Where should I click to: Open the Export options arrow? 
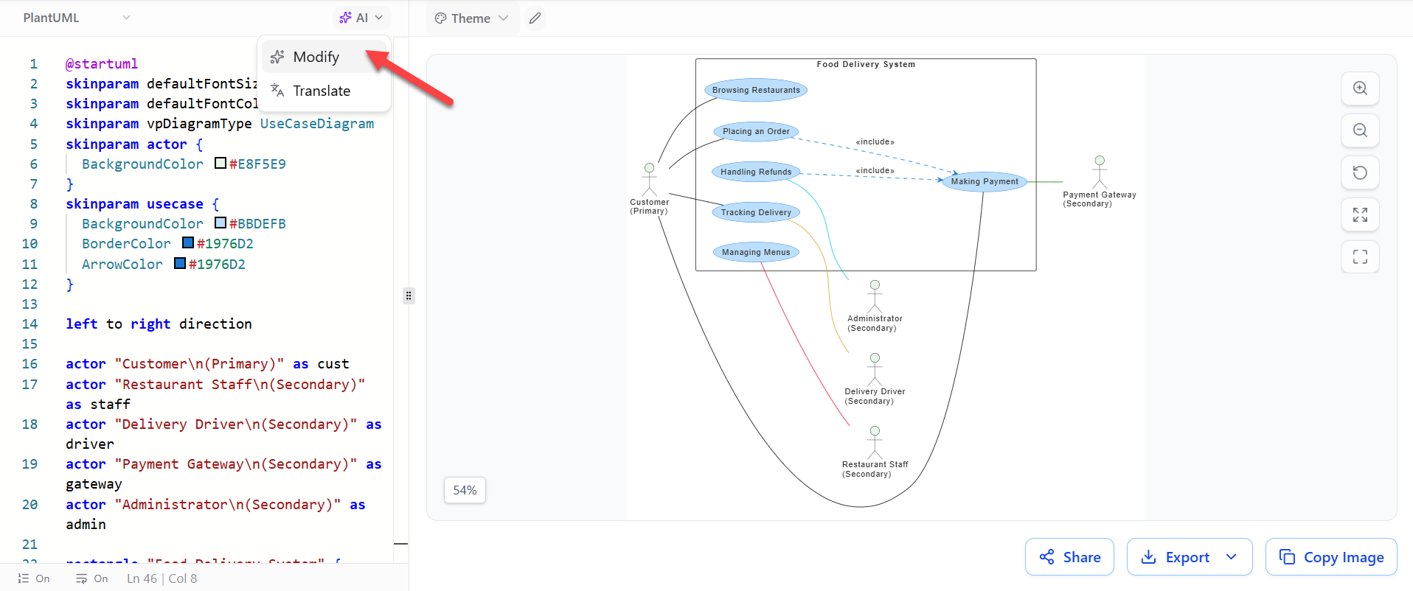[1231, 557]
